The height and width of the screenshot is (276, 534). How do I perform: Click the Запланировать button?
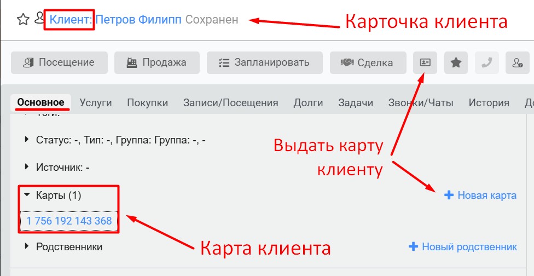tap(265, 62)
